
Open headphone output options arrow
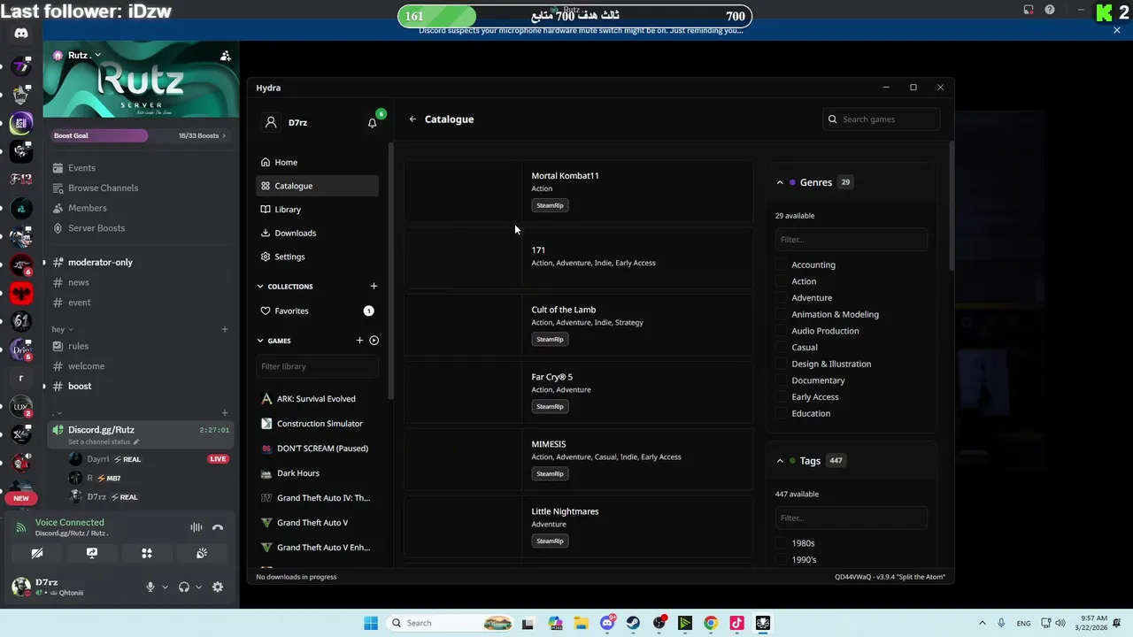[198, 587]
